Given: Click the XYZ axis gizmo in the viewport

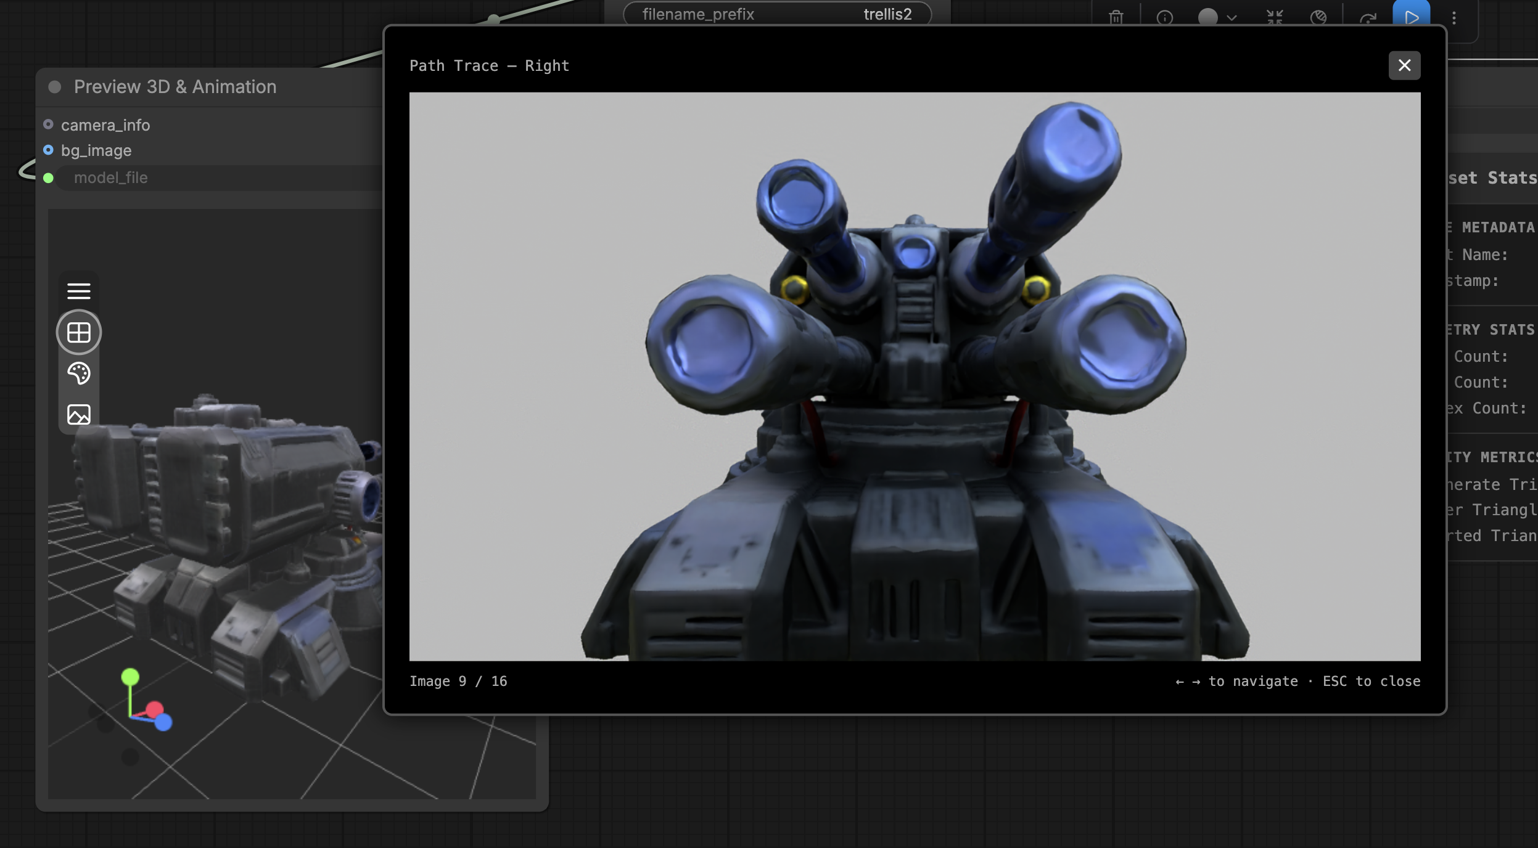Looking at the screenshot, I should pyautogui.click(x=146, y=699).
